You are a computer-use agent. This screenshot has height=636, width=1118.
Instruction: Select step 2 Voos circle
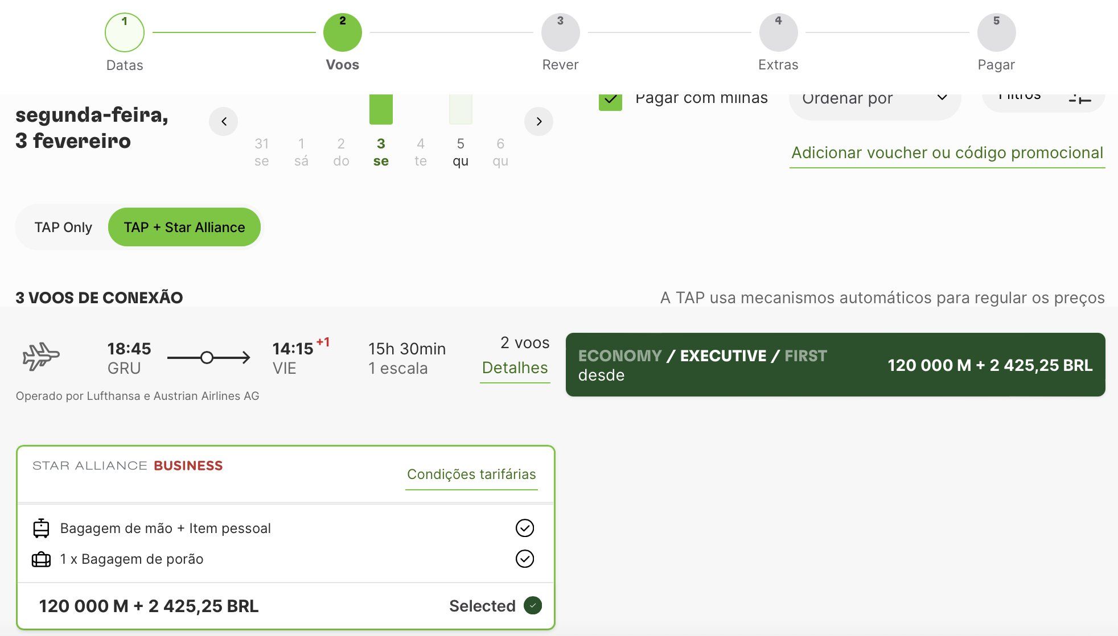point(343,32)
